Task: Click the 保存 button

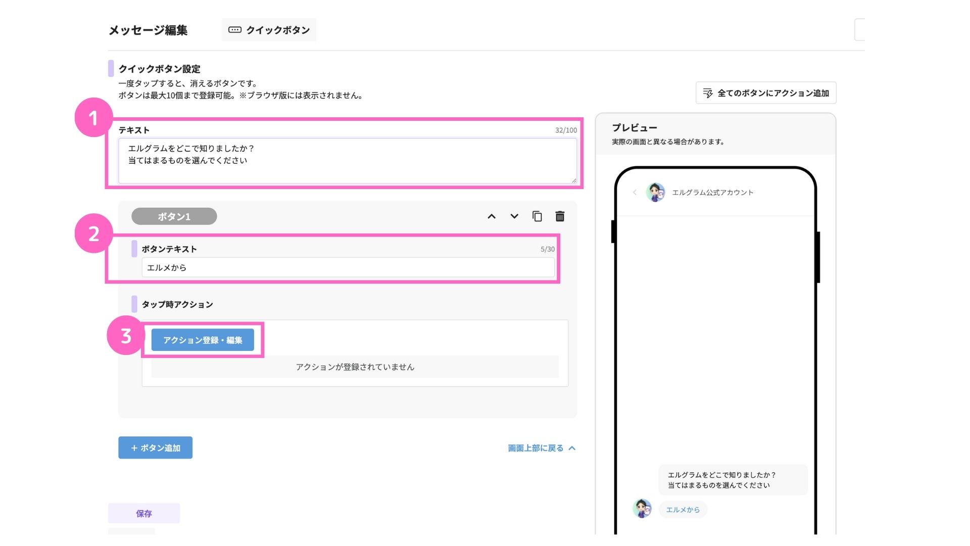Action: [x=144, y=513]
